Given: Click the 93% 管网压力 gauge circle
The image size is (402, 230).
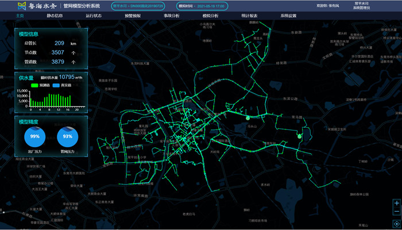Looking at the screenshot, I should (68, 137).
